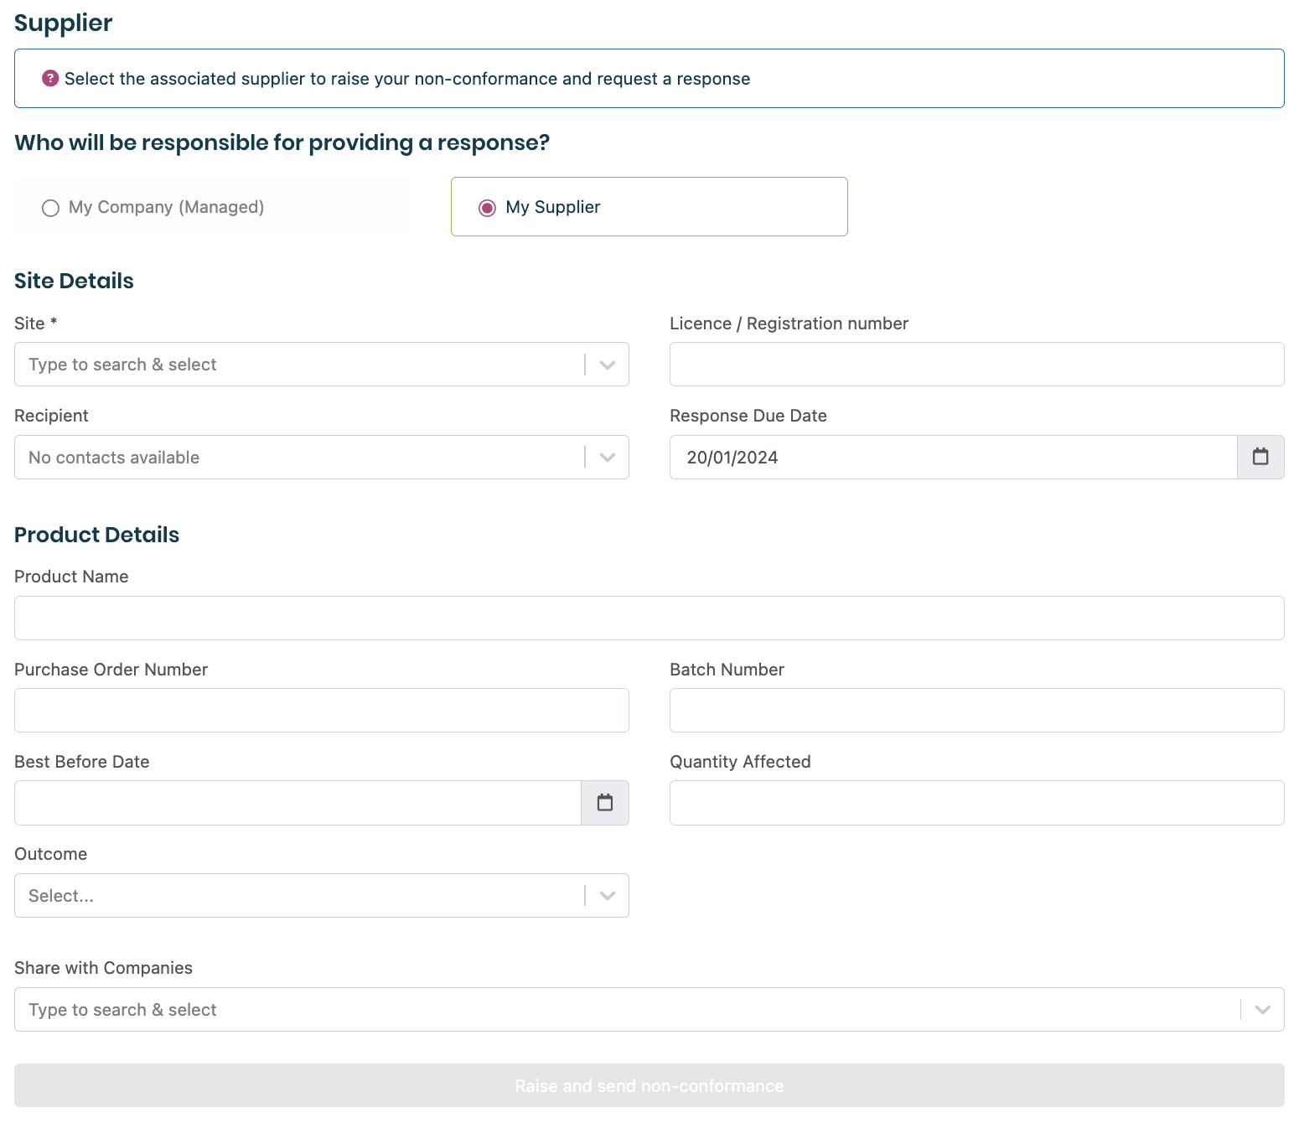1299x1123 pixels.
Task: Choose the My Supplier radio option
Action: click(x=487, y=208)
